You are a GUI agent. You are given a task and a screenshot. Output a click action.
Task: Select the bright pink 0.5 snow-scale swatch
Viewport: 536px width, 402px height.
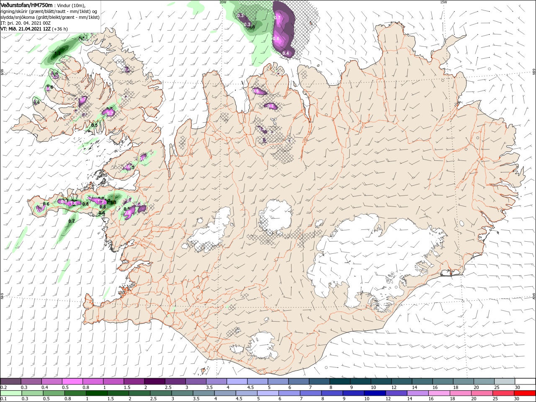pos(72,381)
